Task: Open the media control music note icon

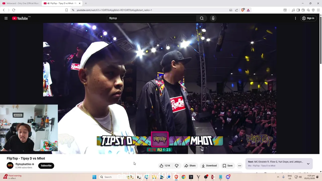Action: coord(293,10)
